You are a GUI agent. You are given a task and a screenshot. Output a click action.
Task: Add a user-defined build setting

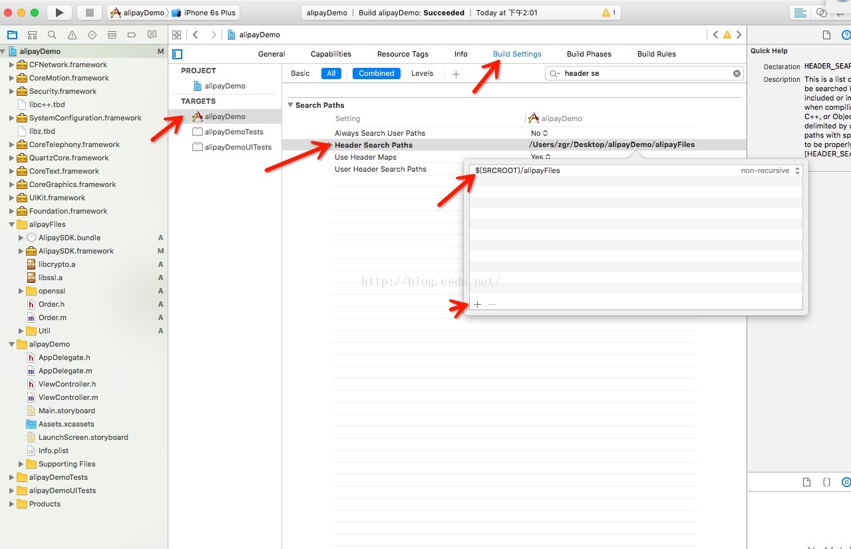click(456, 74)
